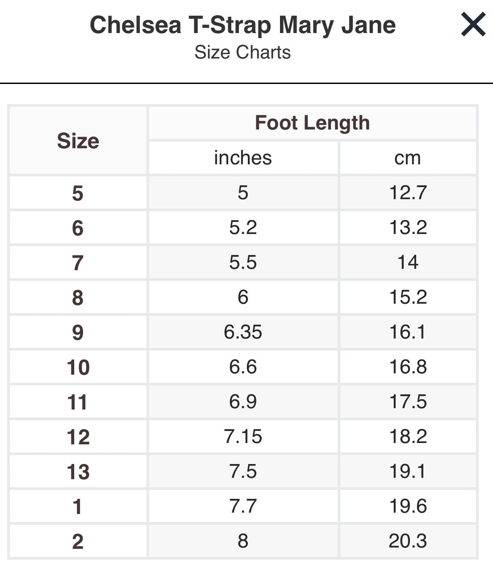
Task: Click the size 5 row label
Action: pyautogui.click(x=78, y=193)
